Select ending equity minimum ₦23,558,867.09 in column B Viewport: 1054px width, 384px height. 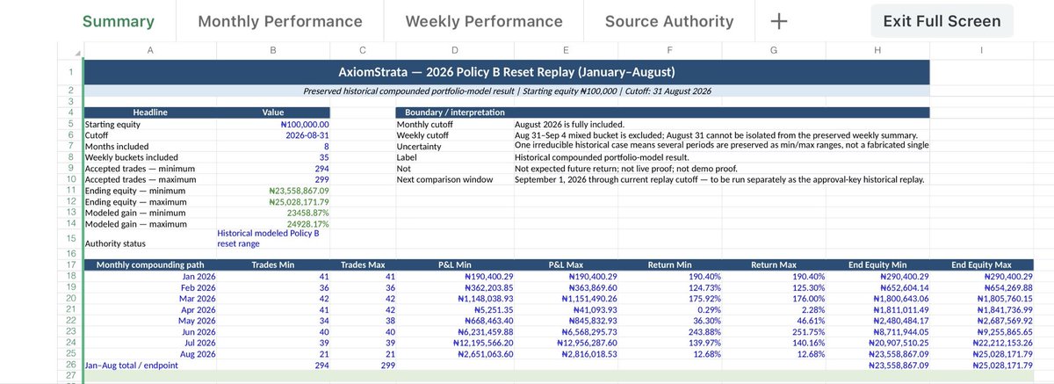coord(273,190)
